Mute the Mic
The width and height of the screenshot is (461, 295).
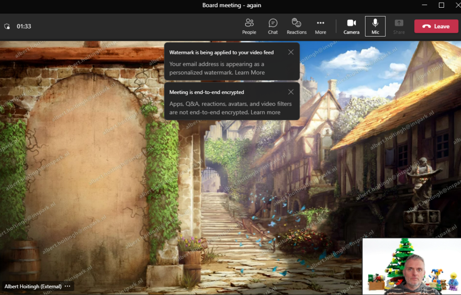[375, 26]
